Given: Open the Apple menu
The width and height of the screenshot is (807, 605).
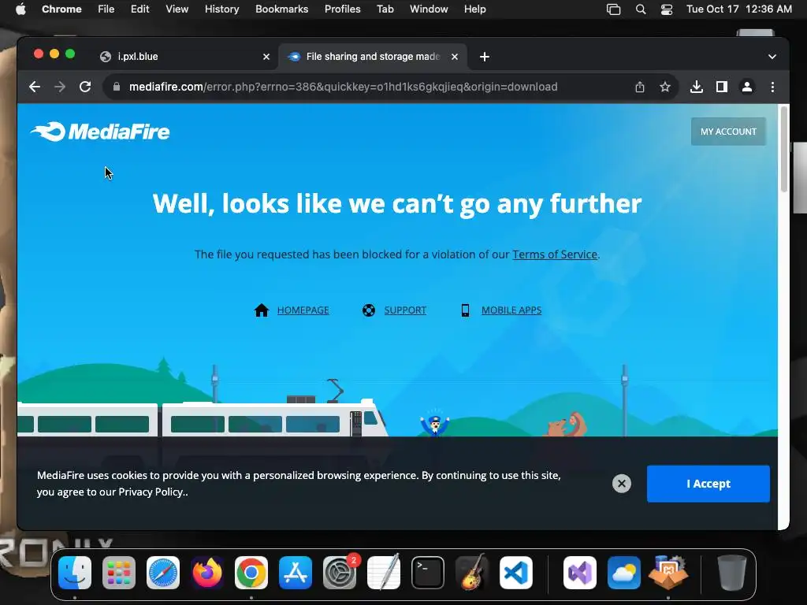Looking at the screenshot, I should click(x=20, y=9).
